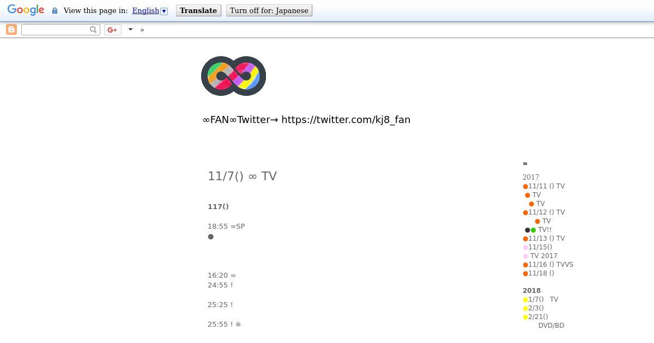
Task: Click the bold 117() date heading
Action: click(x=218, y=207)
